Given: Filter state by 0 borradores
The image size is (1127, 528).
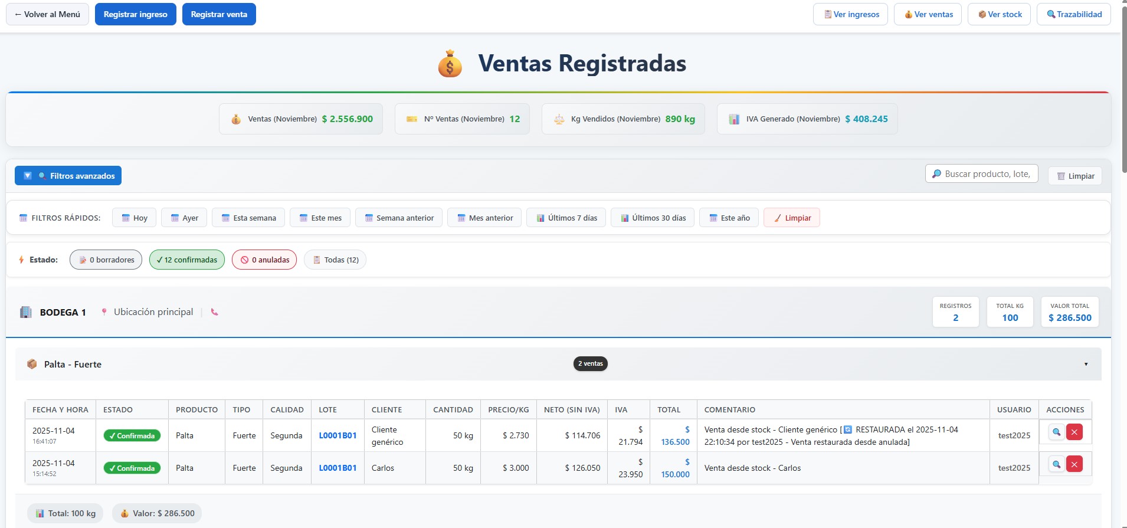Looking at the screenshot, I should (106, 260).
